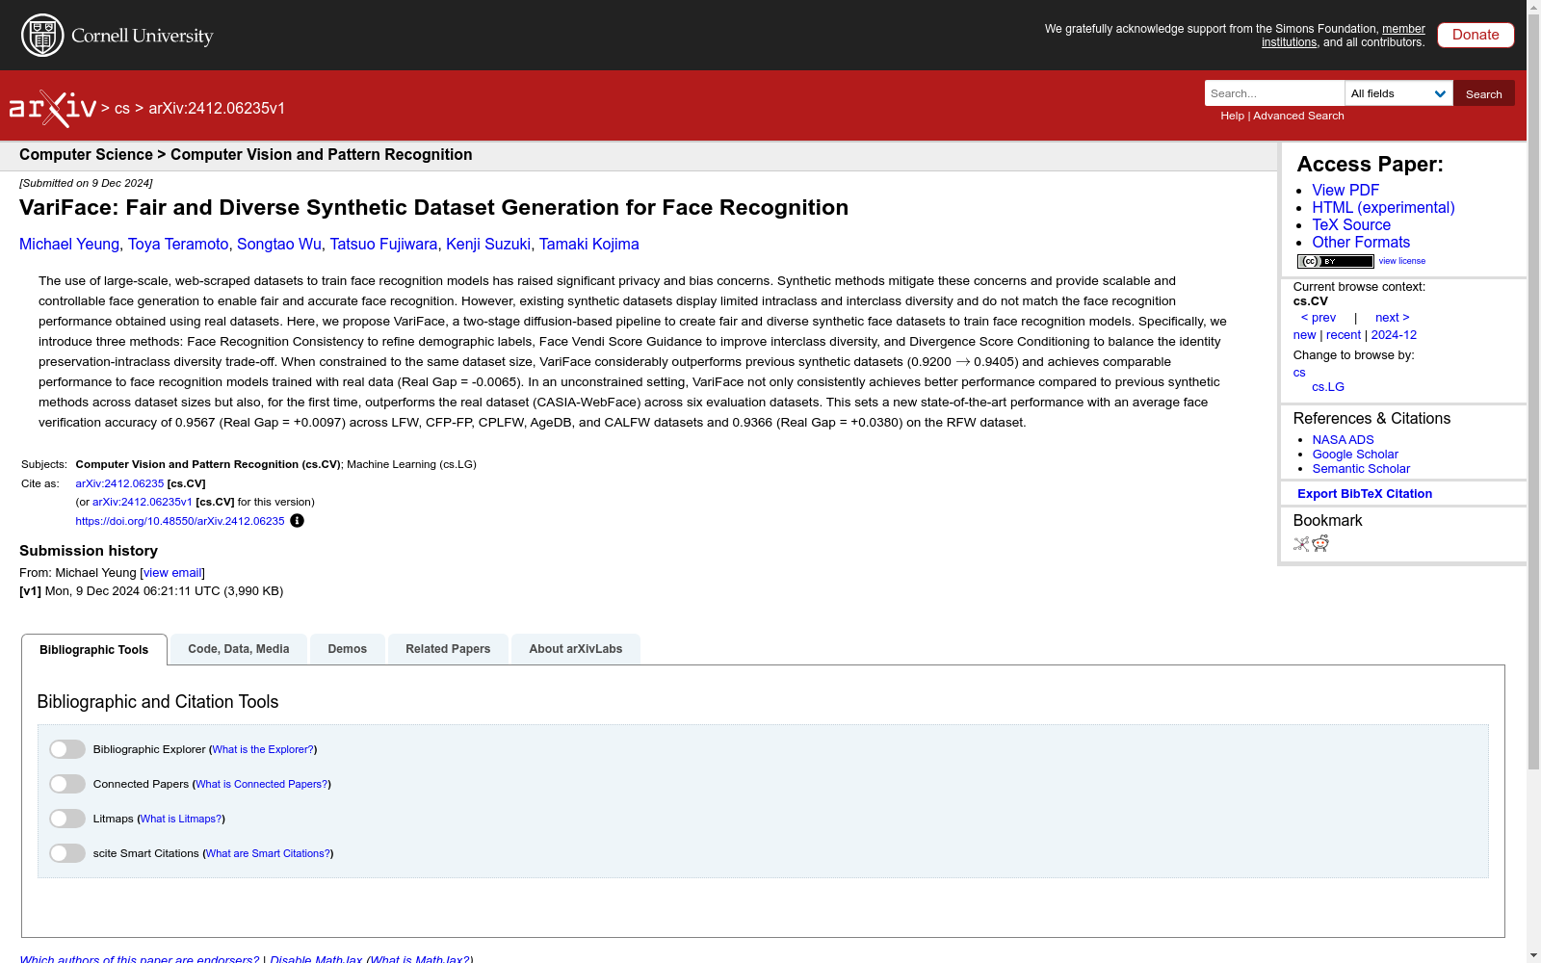This screenshot has height=963, width=1541.
Task: Open the Demos tab
Action: (348, 649)
